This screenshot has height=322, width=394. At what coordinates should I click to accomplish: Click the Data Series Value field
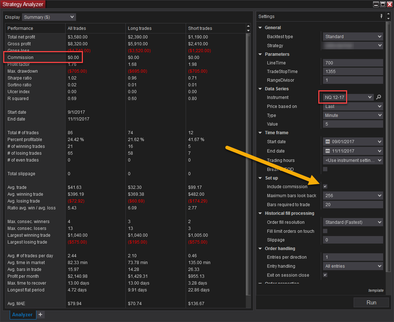tap(353, 124)
